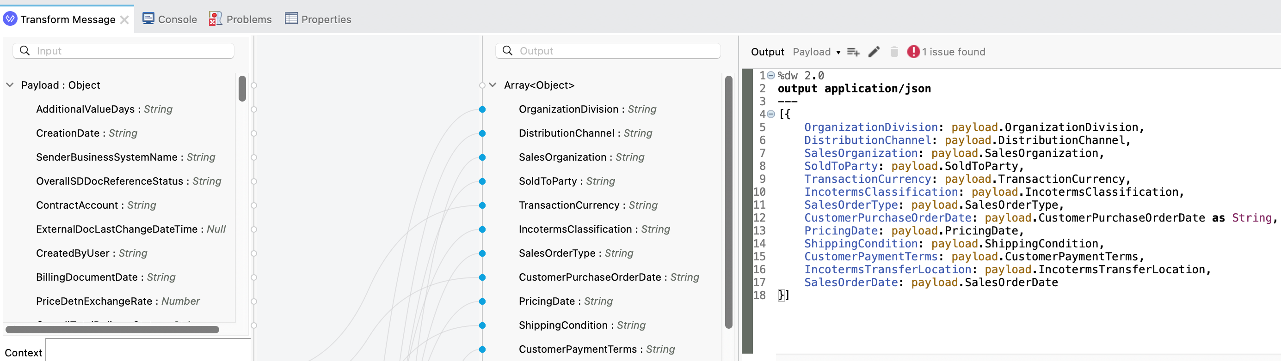Select PriceDetnExchangeRate input field
The width and height of the screenshot is (1281, 361).
click(x=118, y=301)
